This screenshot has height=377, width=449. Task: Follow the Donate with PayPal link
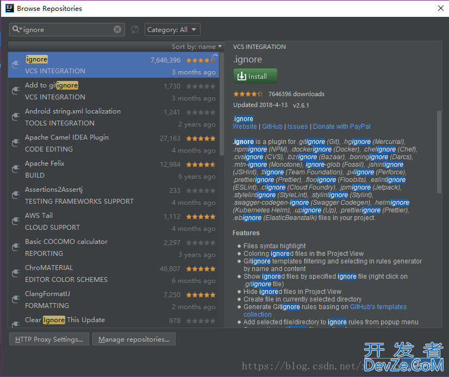(x=342, y=127)
